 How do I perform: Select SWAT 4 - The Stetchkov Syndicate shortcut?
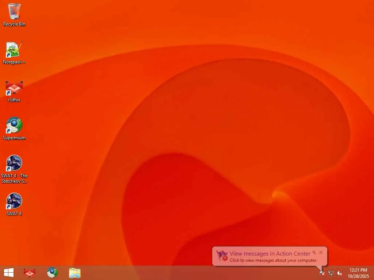click(x=14, y=169)
